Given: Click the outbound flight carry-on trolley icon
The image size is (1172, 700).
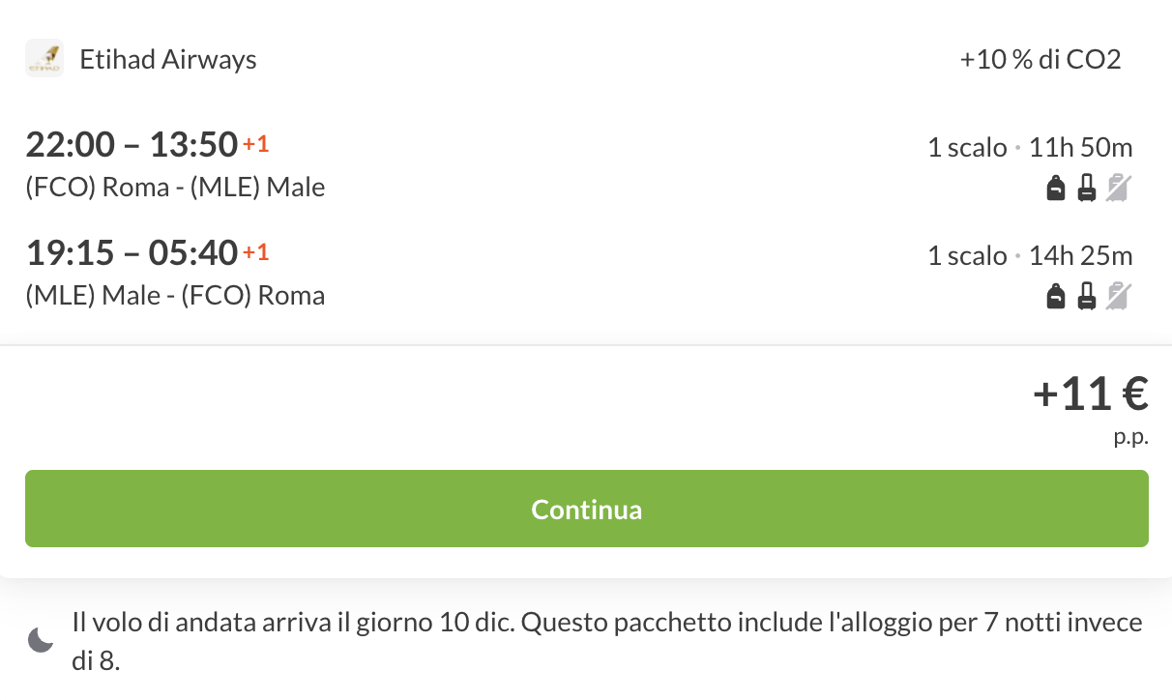Looking at the screenshot, I should click(x=1087, y=188).
